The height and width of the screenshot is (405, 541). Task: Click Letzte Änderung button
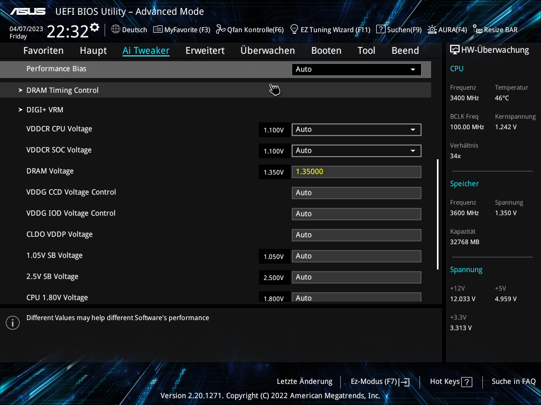(x=305, y=382)
